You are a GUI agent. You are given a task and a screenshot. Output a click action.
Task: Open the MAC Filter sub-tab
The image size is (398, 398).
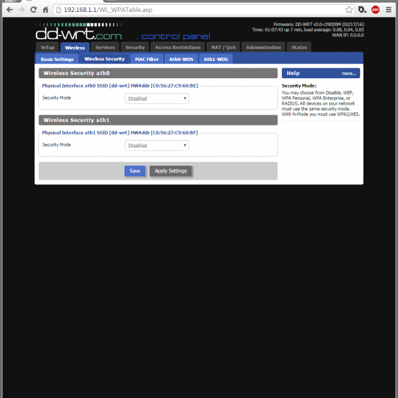point(145,59)
